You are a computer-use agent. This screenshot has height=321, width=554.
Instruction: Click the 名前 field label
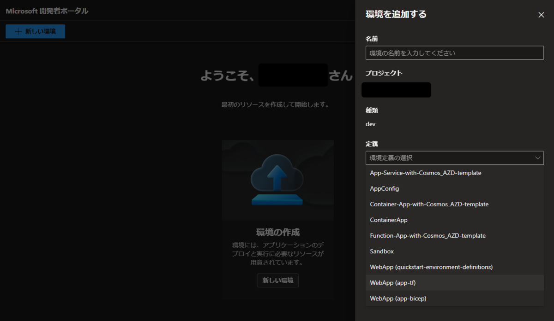(372, 39)
